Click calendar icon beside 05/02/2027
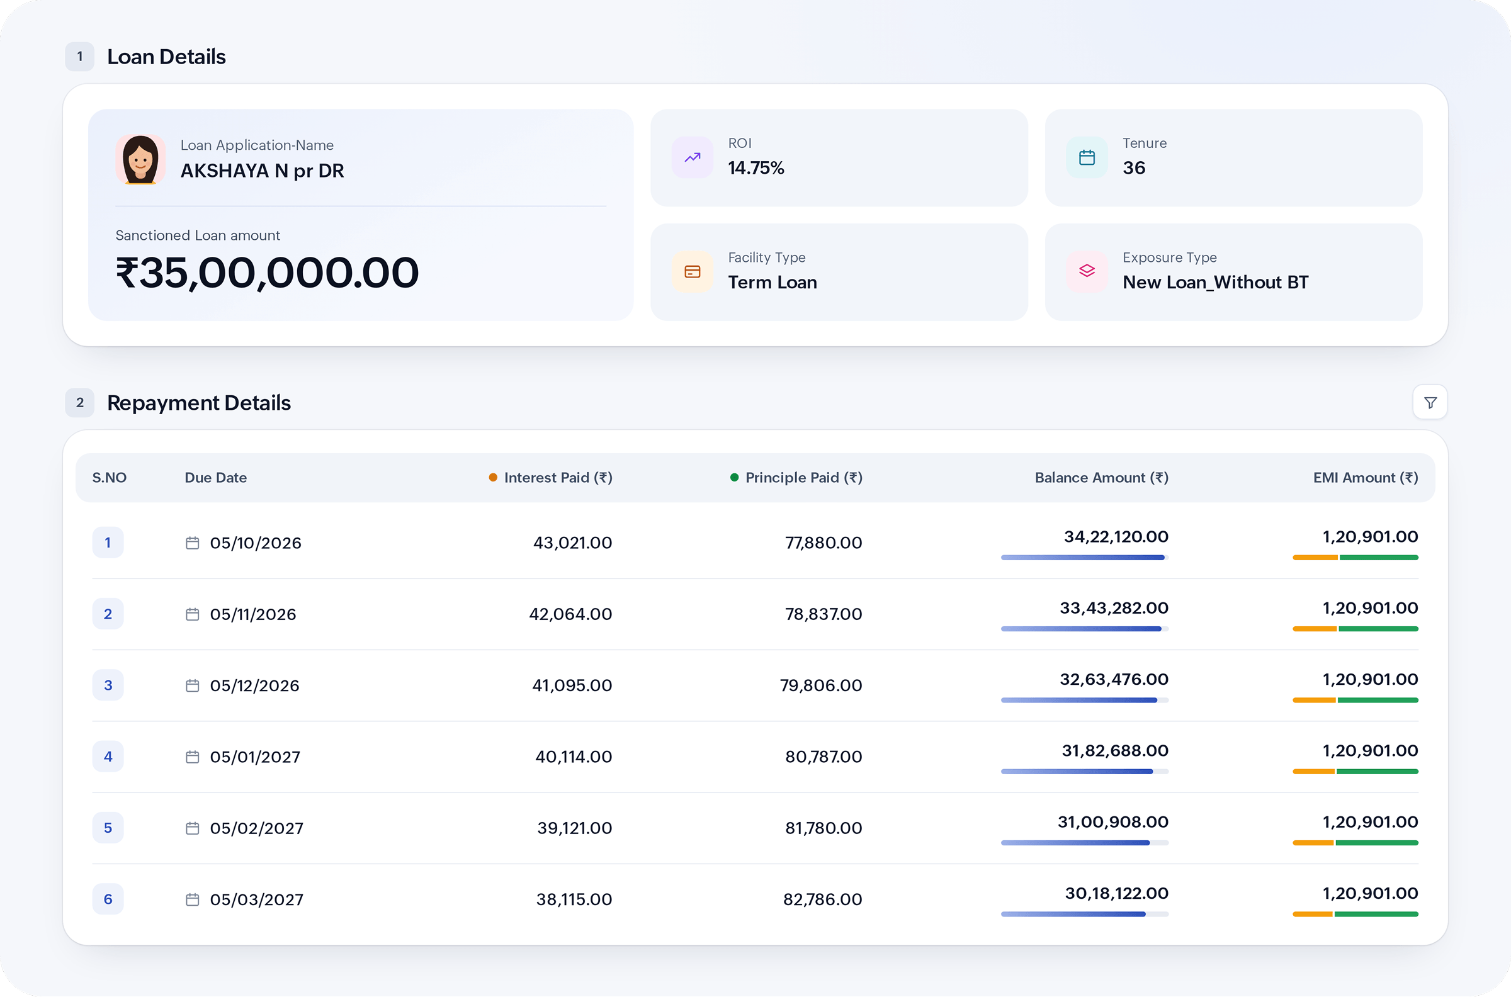The width and height of the screenshot is (1511, 997). click(192, 828)
